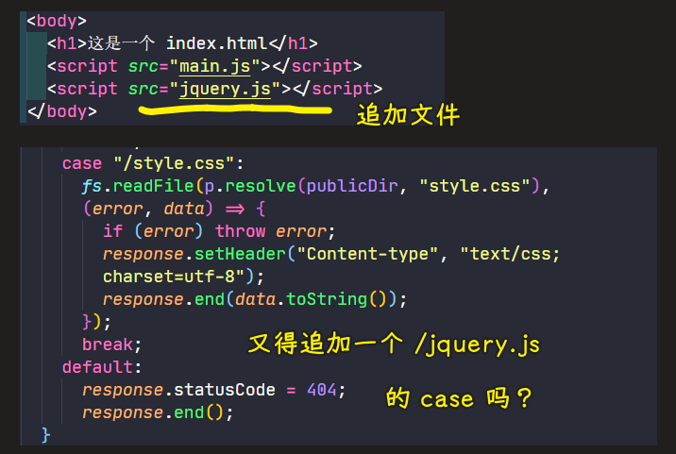Click the closing </body> tag
Viewport: 676px width, 454px height.
[62, 111]
